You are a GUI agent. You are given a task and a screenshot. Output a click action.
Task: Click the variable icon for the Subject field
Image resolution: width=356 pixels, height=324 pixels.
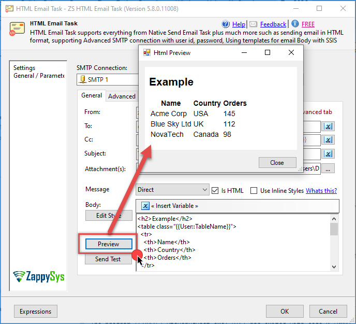(x=328, y=154)
